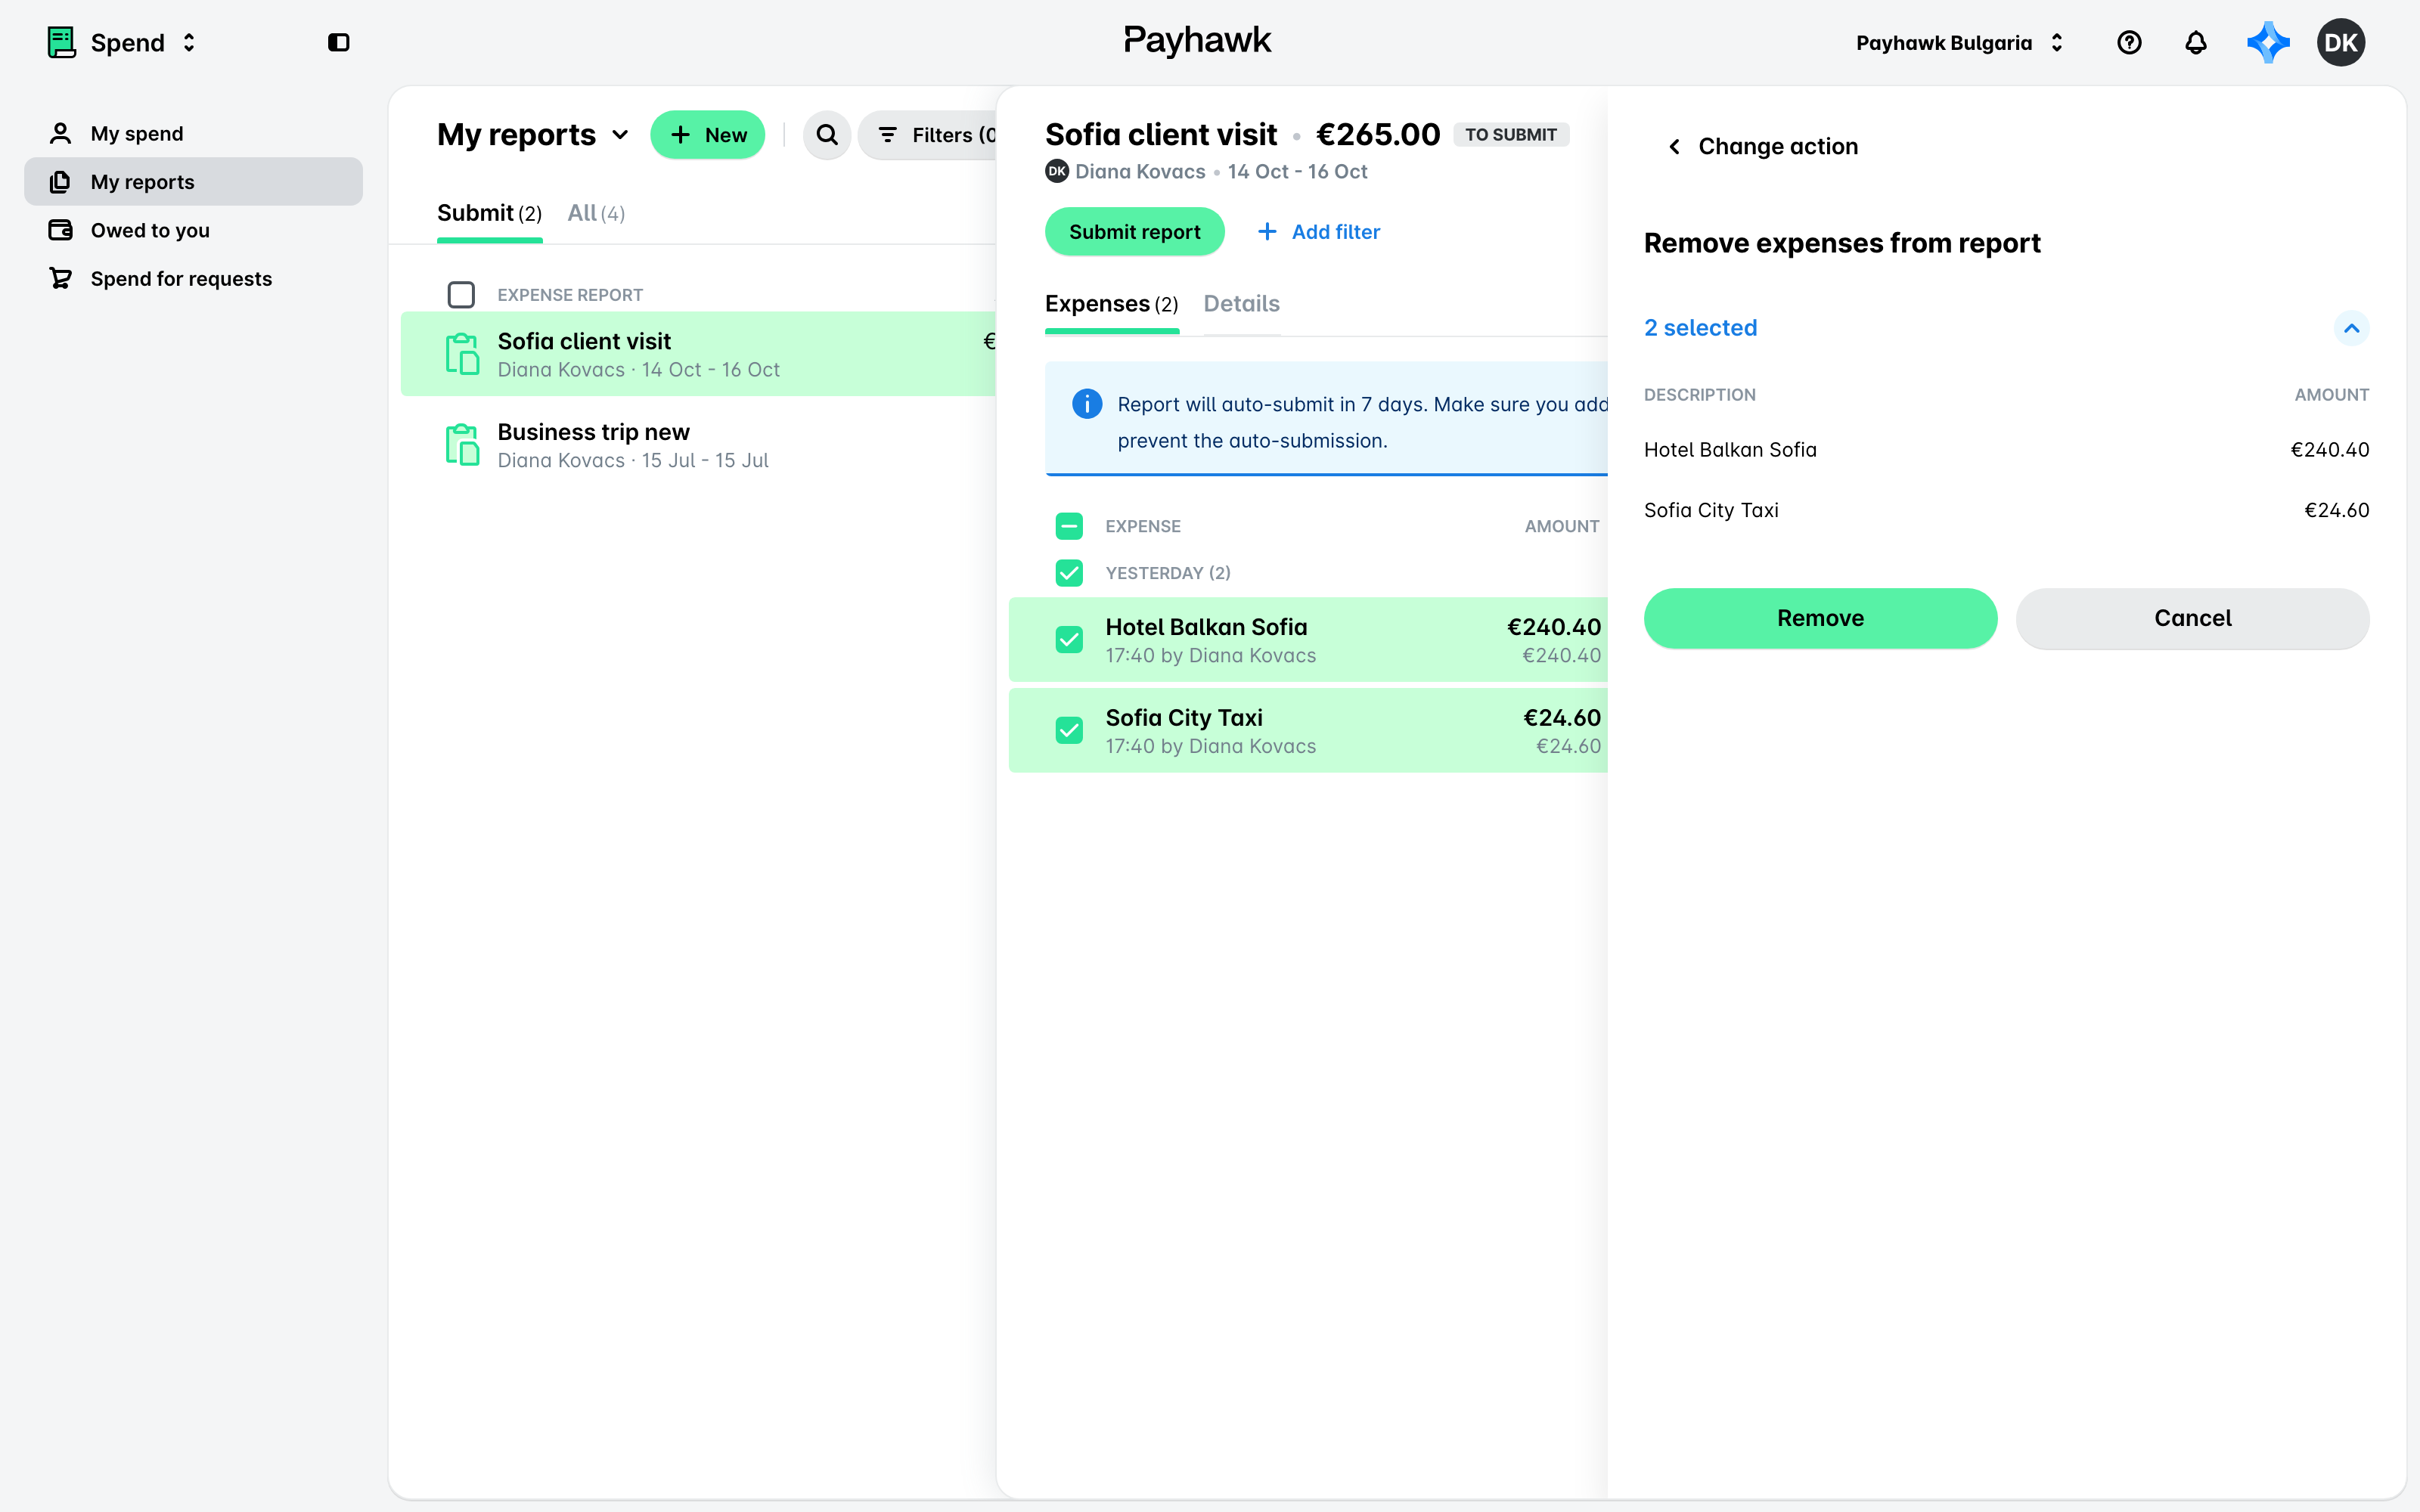Viewport: 2420px width, 1512px height.
Task: Open Sofia client visit report clipboard icon
Action: click(x=462, y=354)
